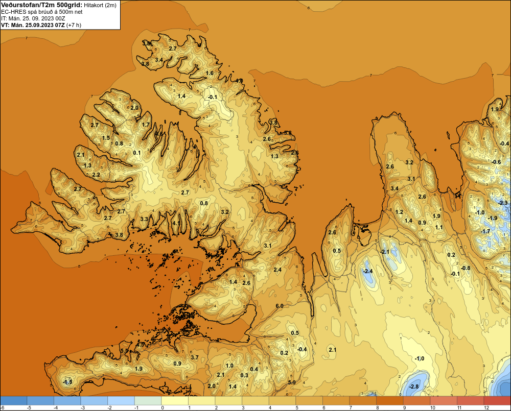Screen dimensions: 511x411
Task: Click the -2.3 temperature value
Action: [503, 203]
